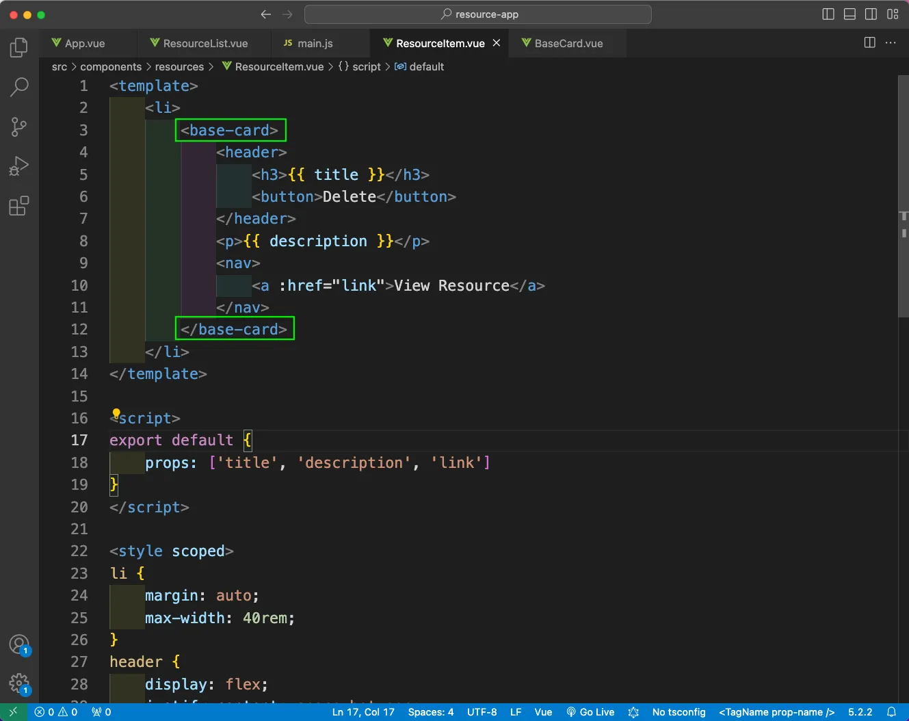This screenshot has height=721, width=909.
Task: Click the 5.2.2 version status item
Action: [860, 712]
